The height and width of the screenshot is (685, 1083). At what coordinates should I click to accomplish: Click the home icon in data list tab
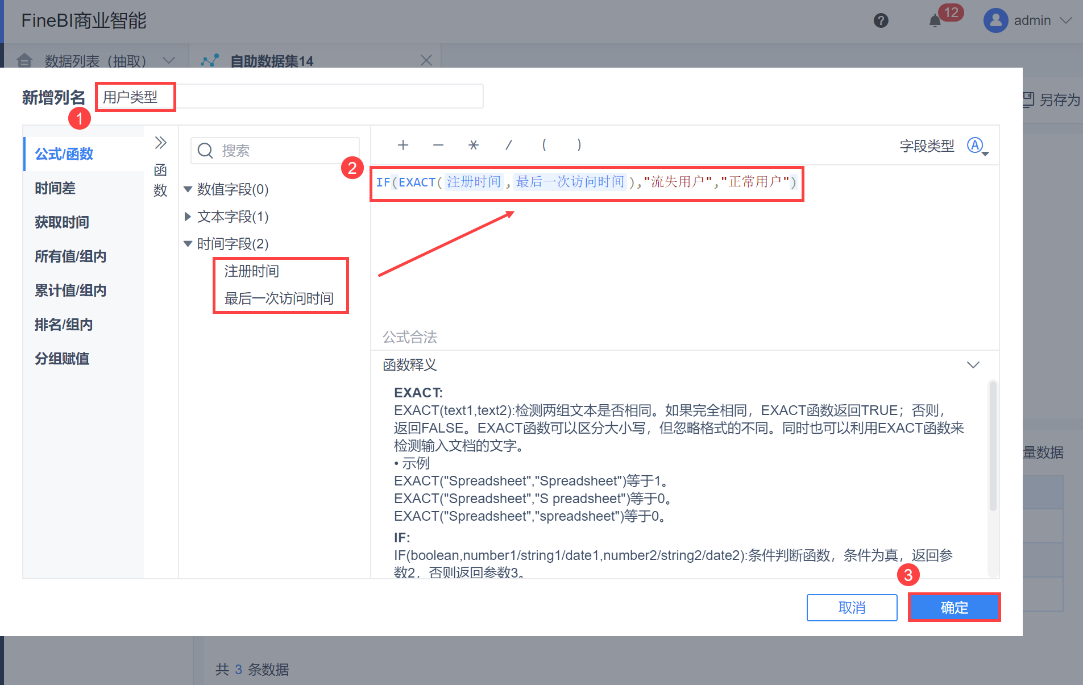coord(24,60)
